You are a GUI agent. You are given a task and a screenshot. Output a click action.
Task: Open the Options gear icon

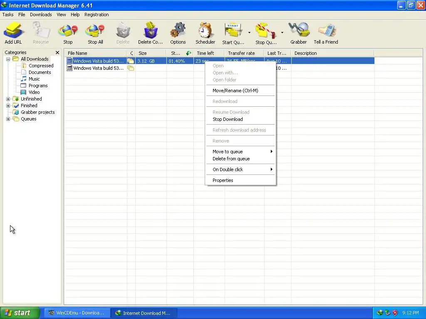(178, 33)
